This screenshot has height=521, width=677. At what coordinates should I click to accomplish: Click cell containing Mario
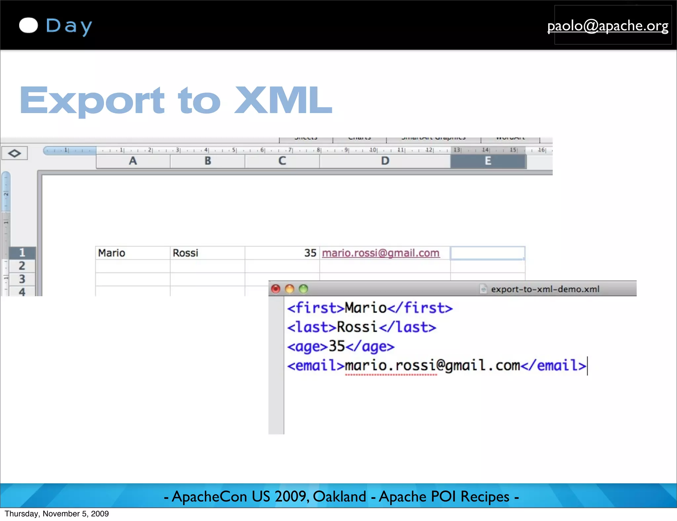[133, 253]
